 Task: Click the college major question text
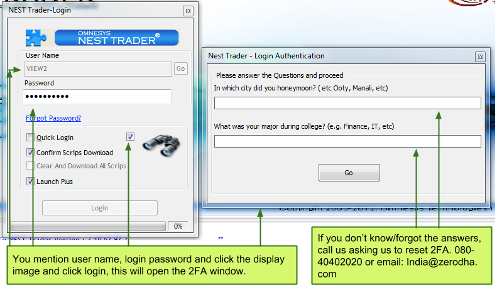pos(304,126)
